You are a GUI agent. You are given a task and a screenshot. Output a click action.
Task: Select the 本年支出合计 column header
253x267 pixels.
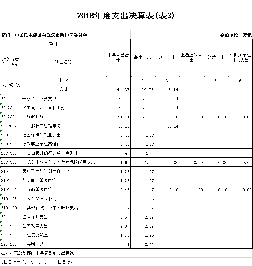point(118,58)
